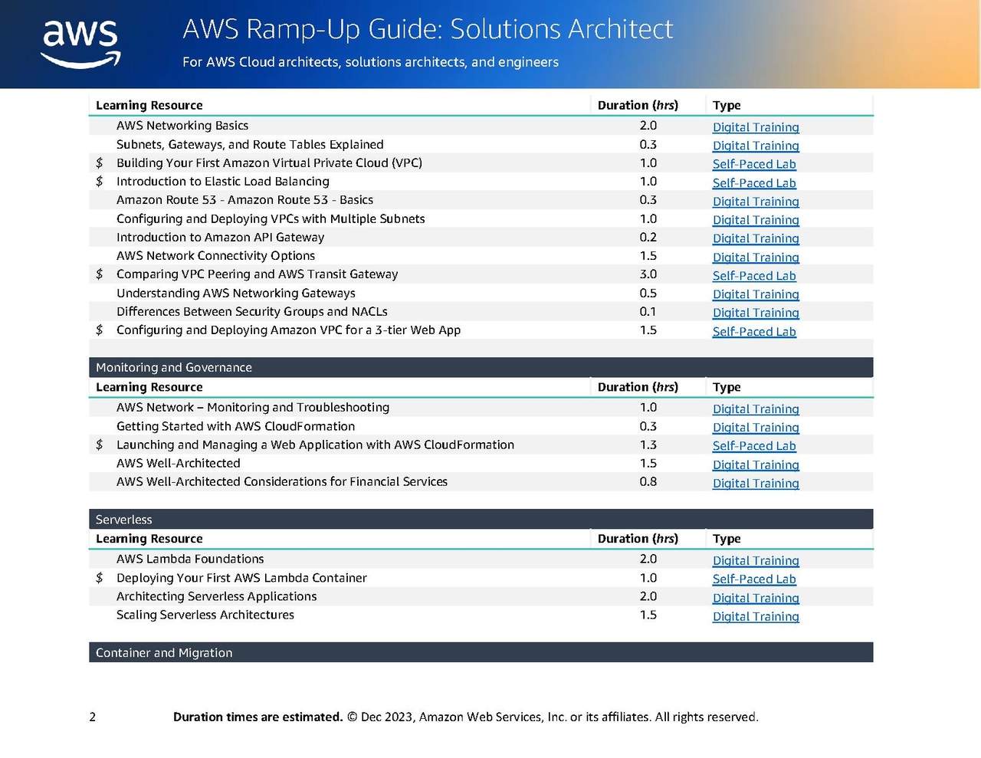Click the 3.0 duration for Comparing VPC Peering
The height and width of the screenshot is (758, 981).
coord(648,274)
